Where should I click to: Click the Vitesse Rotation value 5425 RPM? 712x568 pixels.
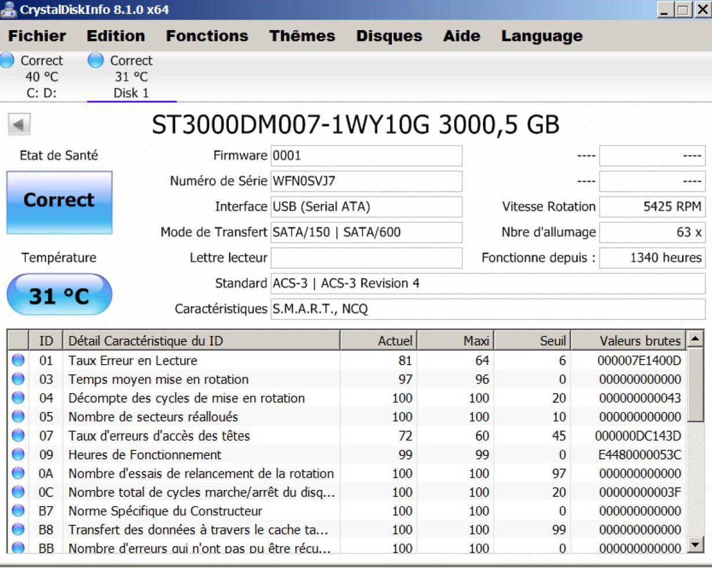tap(652, 206)
